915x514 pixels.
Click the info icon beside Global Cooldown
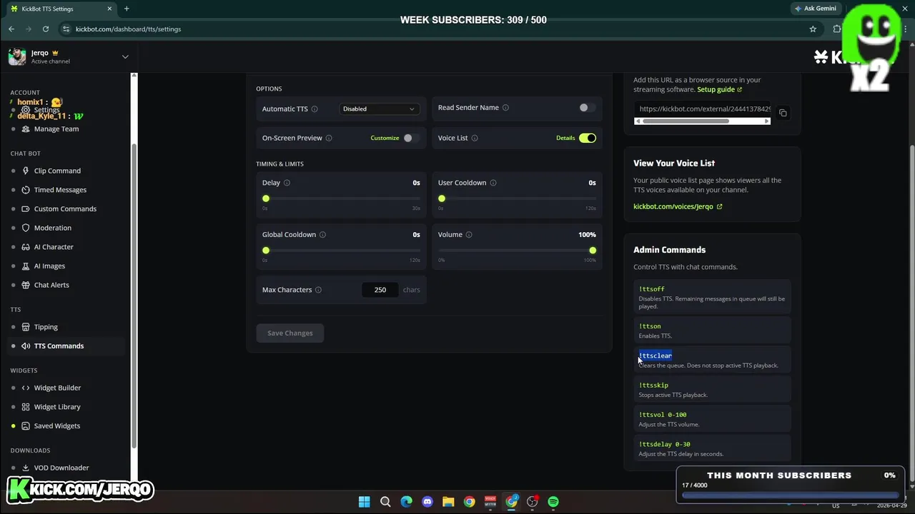tap(322, 235)
